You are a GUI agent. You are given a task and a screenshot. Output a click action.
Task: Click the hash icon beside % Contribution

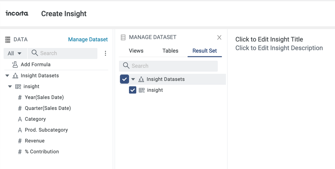(x=20, y=152)
